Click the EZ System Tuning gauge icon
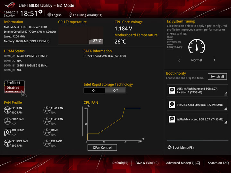 [x=197, y=46]
